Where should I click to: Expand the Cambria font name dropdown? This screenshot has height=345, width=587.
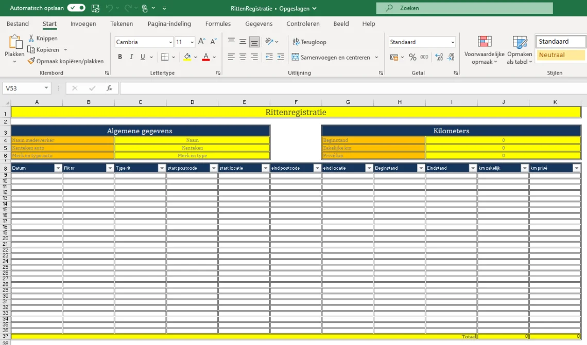click(x=170, y=42)
